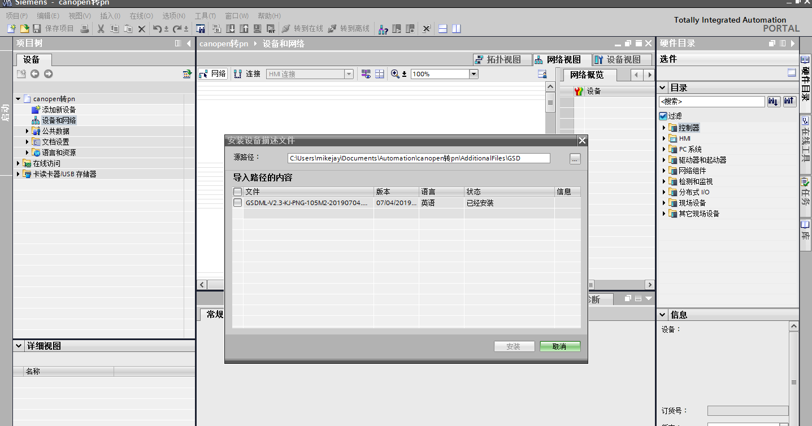Close the 安装设备描述文件 dialog

(x=583, y=141)
